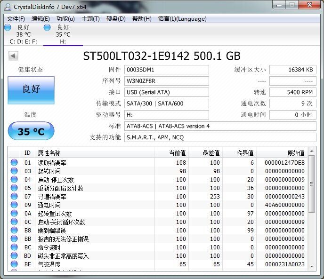The image size is (324, 279).
Task: Click the ID column header
Action: coord(27,153)
